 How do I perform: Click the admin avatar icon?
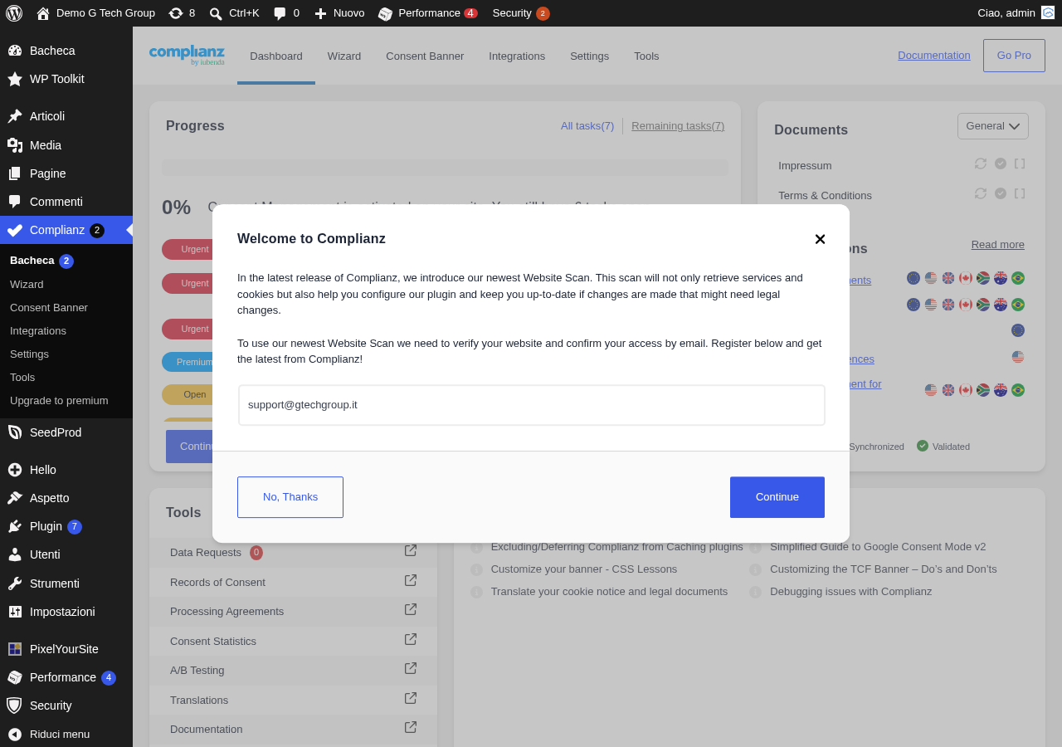pos(1048,12)
